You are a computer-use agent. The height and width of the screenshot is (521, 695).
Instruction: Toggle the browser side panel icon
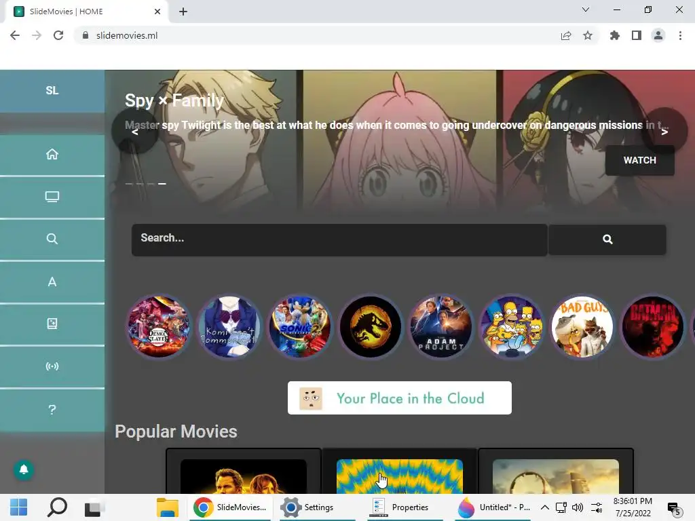tap(637, 35)
